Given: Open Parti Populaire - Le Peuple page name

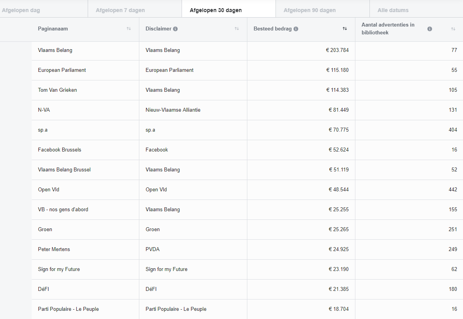Looking at the screenshot, I should pyautogui.click(x=68, y=309).
